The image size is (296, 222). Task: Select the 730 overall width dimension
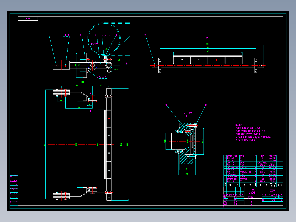point(82,82)
